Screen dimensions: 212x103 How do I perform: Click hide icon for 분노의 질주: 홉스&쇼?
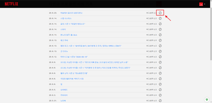[160, 35]
